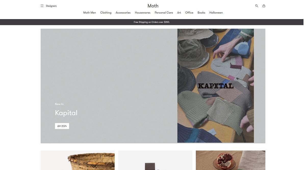Select the Art menu item

tap(179, 12)
